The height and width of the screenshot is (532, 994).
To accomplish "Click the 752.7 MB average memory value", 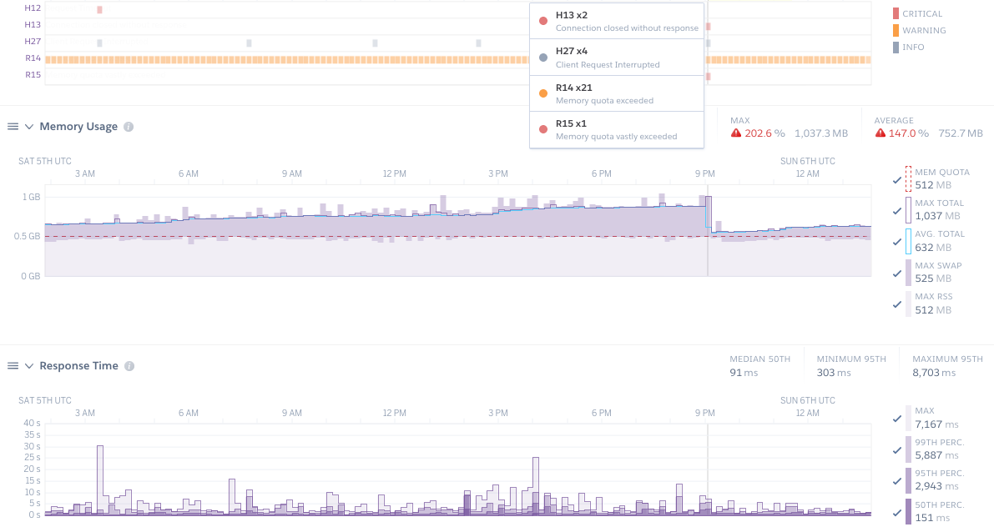I will click(x=961, y=133).
